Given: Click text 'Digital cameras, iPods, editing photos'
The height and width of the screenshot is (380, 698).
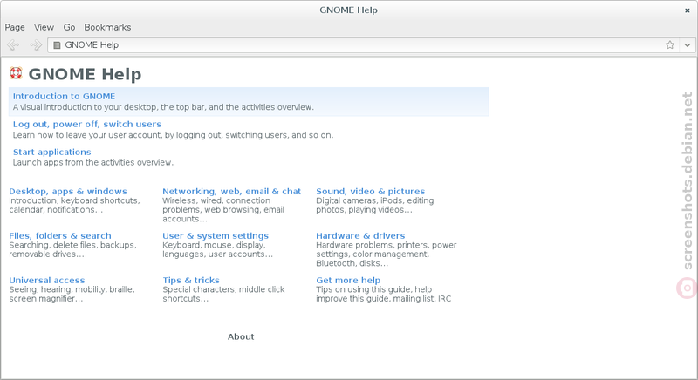Looking at the screenshot, I should (375, 206).
